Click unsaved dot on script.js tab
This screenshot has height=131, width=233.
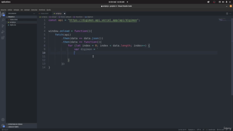pos(64,13)
